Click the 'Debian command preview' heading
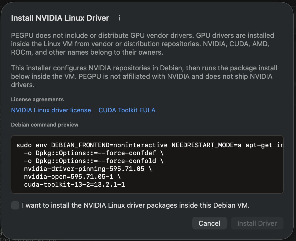Image resolution: width=296 pixels, height=241 pixels. (x=45, y=125)
